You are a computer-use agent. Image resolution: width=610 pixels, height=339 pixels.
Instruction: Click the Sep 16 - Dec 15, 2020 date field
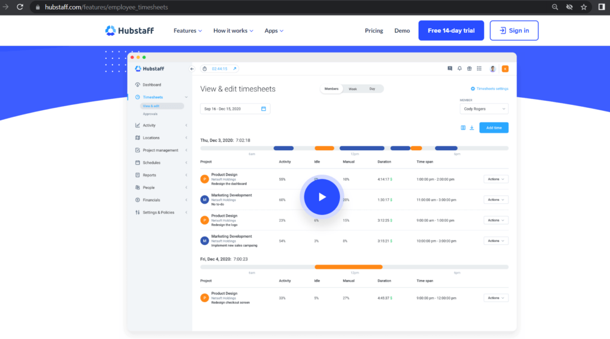tap(235, 109)
